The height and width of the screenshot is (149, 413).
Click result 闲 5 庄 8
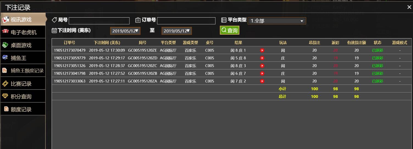pyautogui.click(x=238, y=58)
